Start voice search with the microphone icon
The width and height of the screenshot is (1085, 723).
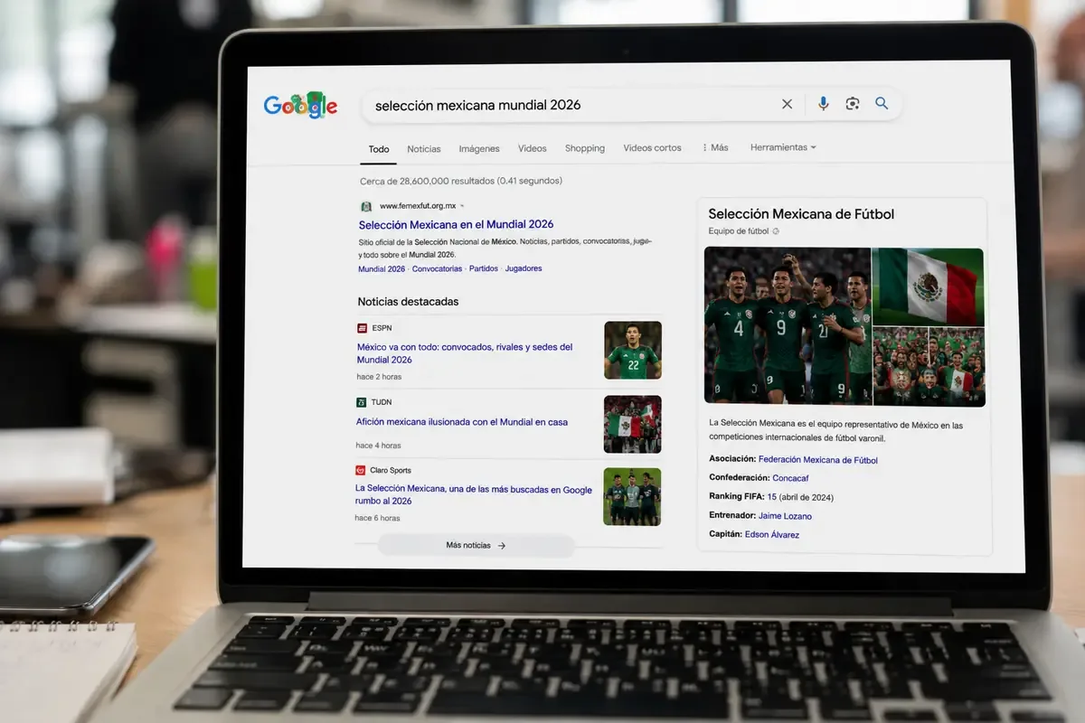[x=823, y=104]
